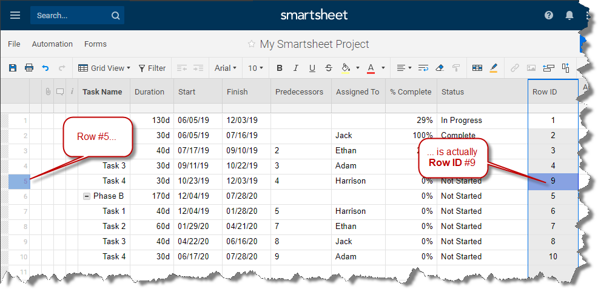Click the Format Painter icon

pos(456,68)
